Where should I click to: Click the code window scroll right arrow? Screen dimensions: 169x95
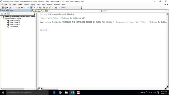pyautogui.click(x=166, y=89)
